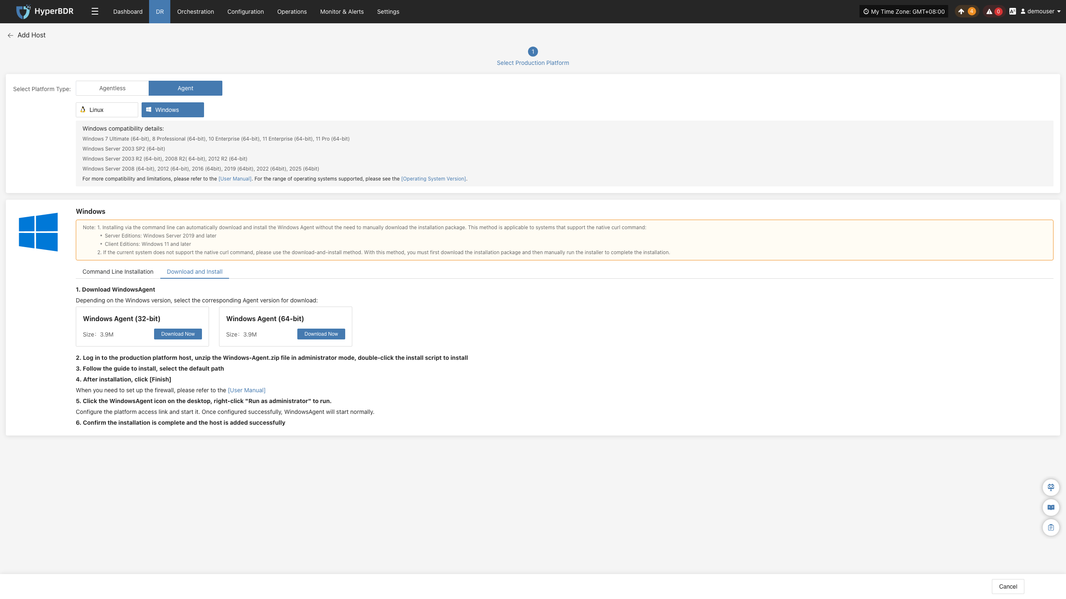
Task: Open the Settings menu
Action: (x=388, y=12)
